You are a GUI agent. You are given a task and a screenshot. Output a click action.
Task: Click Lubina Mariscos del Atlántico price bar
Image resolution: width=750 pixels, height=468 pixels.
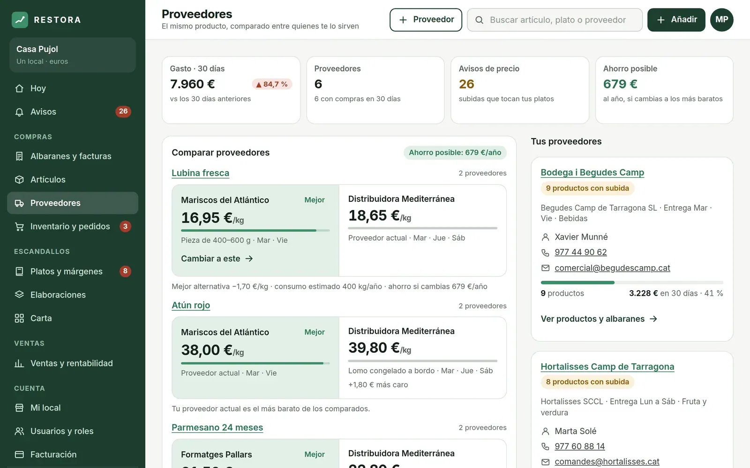click(x=255, y=230)
